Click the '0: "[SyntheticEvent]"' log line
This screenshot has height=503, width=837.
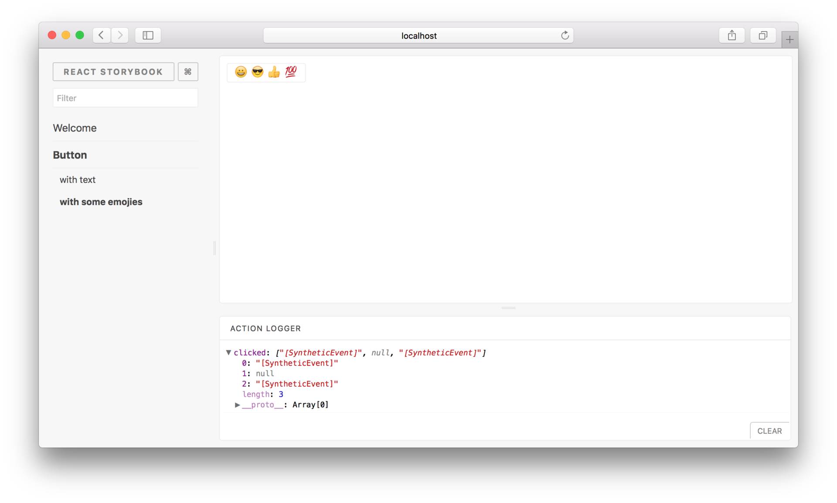click(290, 363)
